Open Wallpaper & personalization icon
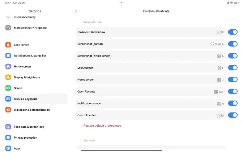This screenshot has height=152, width=243. click(8, 110)
